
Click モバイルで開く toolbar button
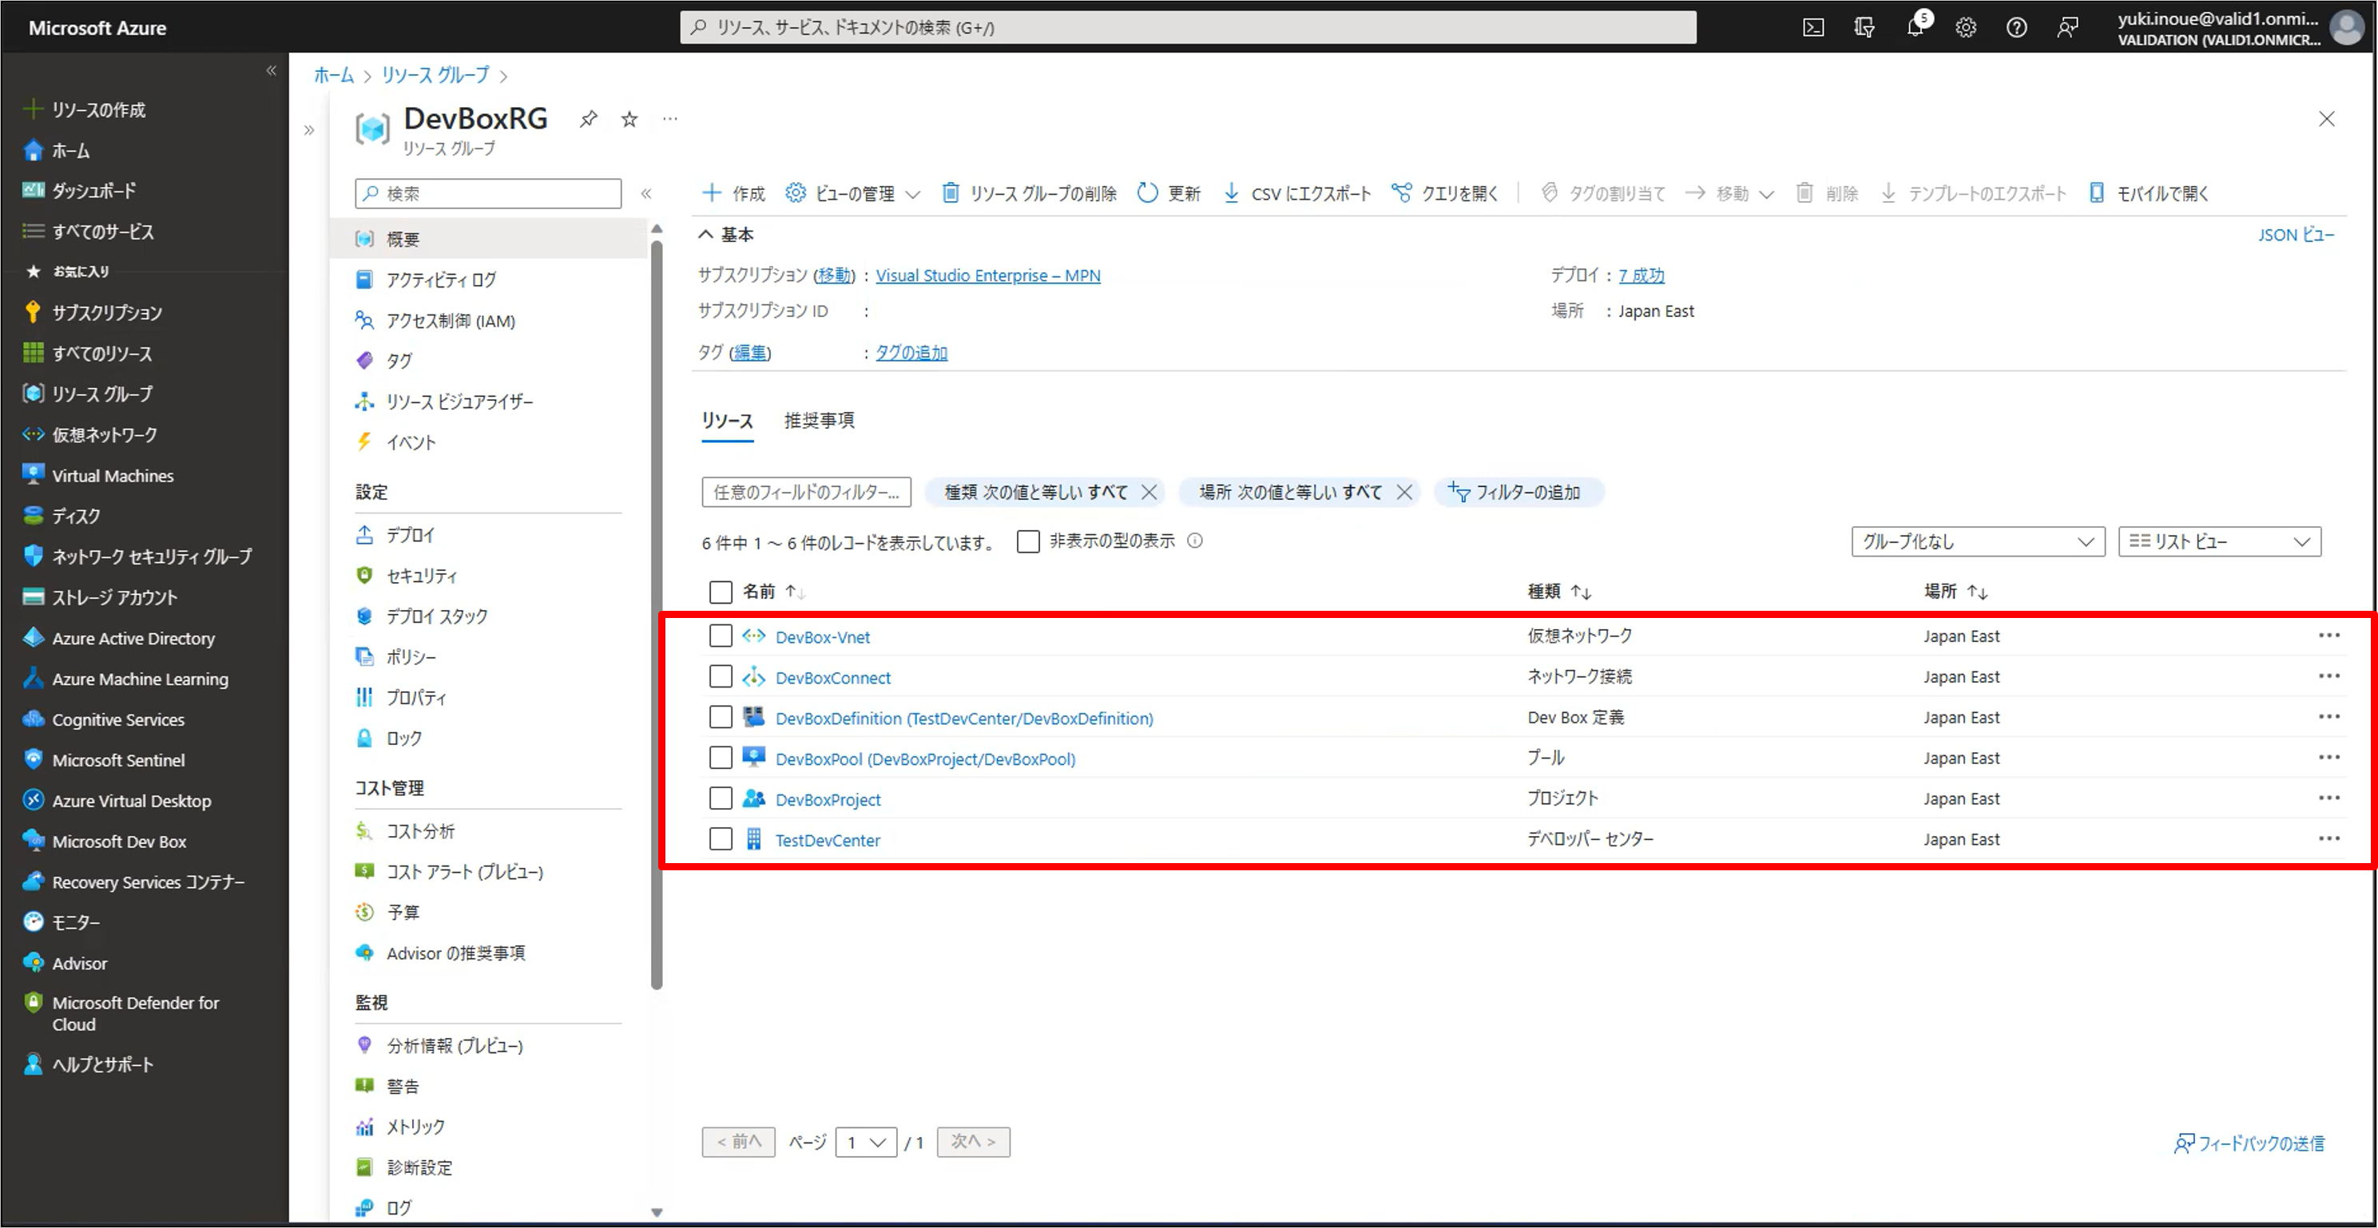pos(2149,193)
